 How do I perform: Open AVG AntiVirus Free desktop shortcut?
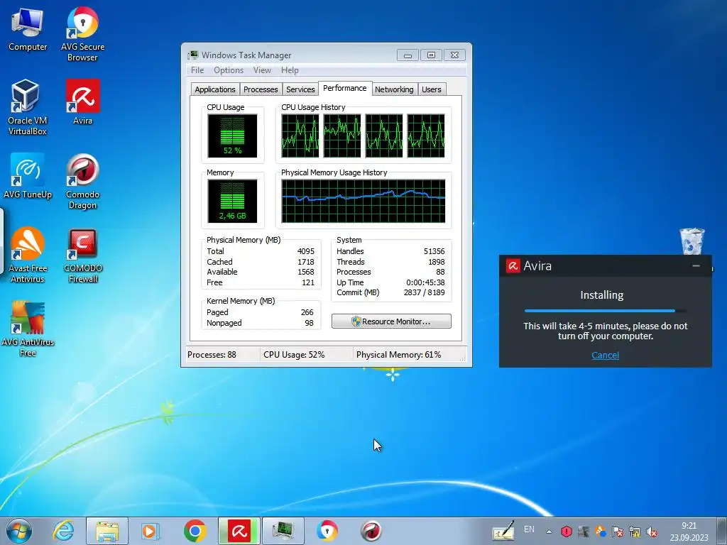click(x=28, y=328)
